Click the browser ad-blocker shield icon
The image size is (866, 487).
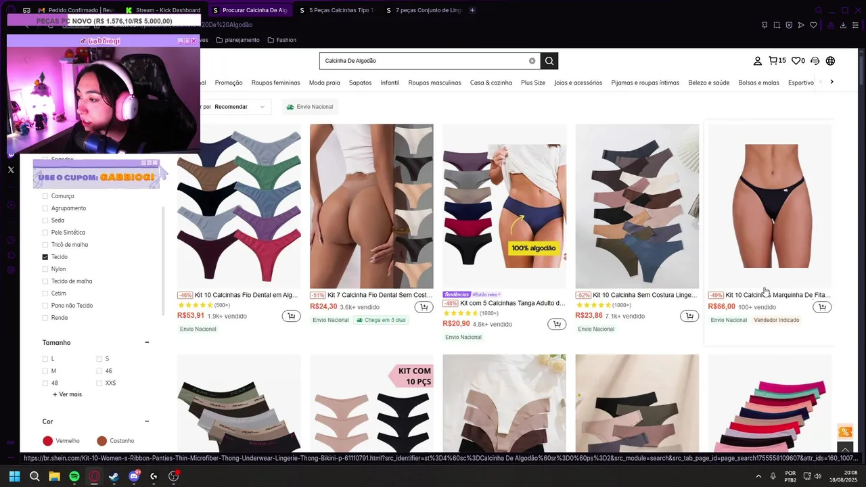789,25
